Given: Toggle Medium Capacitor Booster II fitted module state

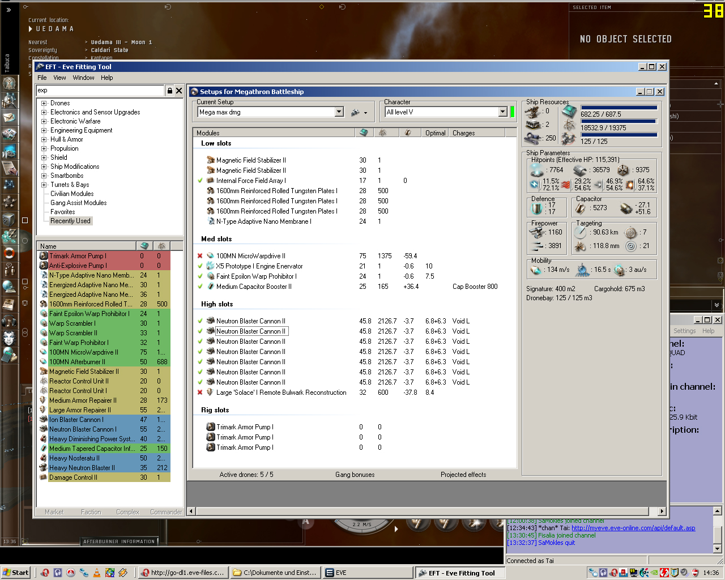Looking at the screenshot, I should coord(200,287).
